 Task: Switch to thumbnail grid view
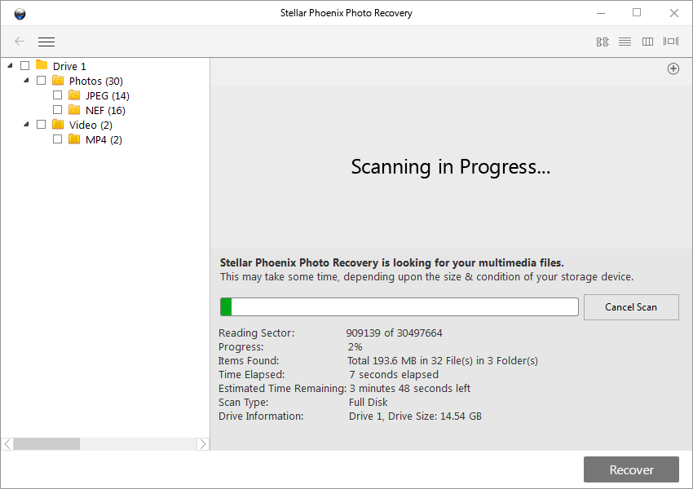point(603,42)
